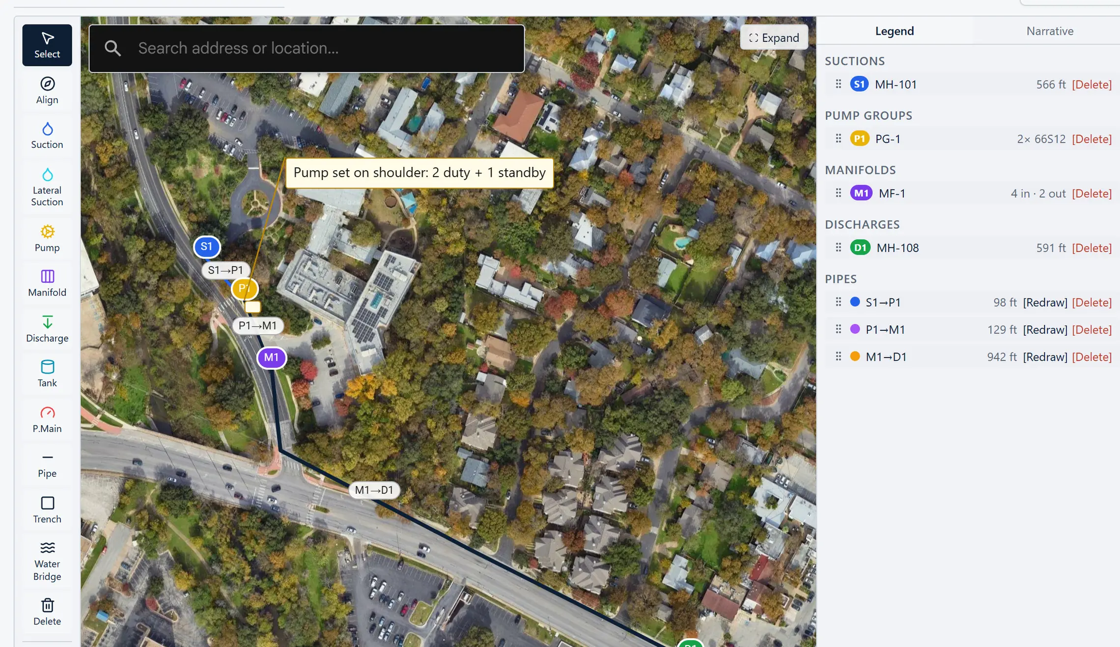Redraw the P1→M1 pipe
This screenshot has width=1120, height=647.
coord(1045,329)
